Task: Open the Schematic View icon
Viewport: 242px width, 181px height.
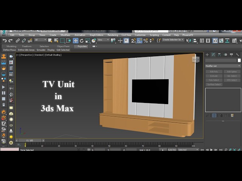Action: [227, 41]
